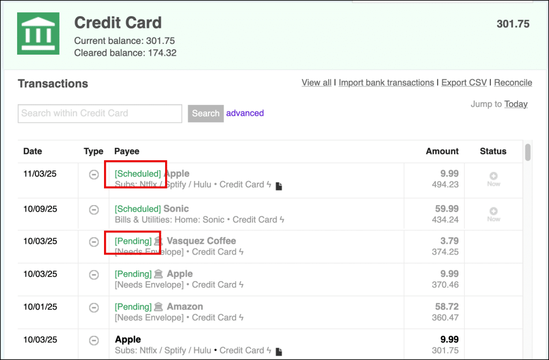Click Export CSV link
The width and height of the screenshot is (549, 360).
click(464, 82)
